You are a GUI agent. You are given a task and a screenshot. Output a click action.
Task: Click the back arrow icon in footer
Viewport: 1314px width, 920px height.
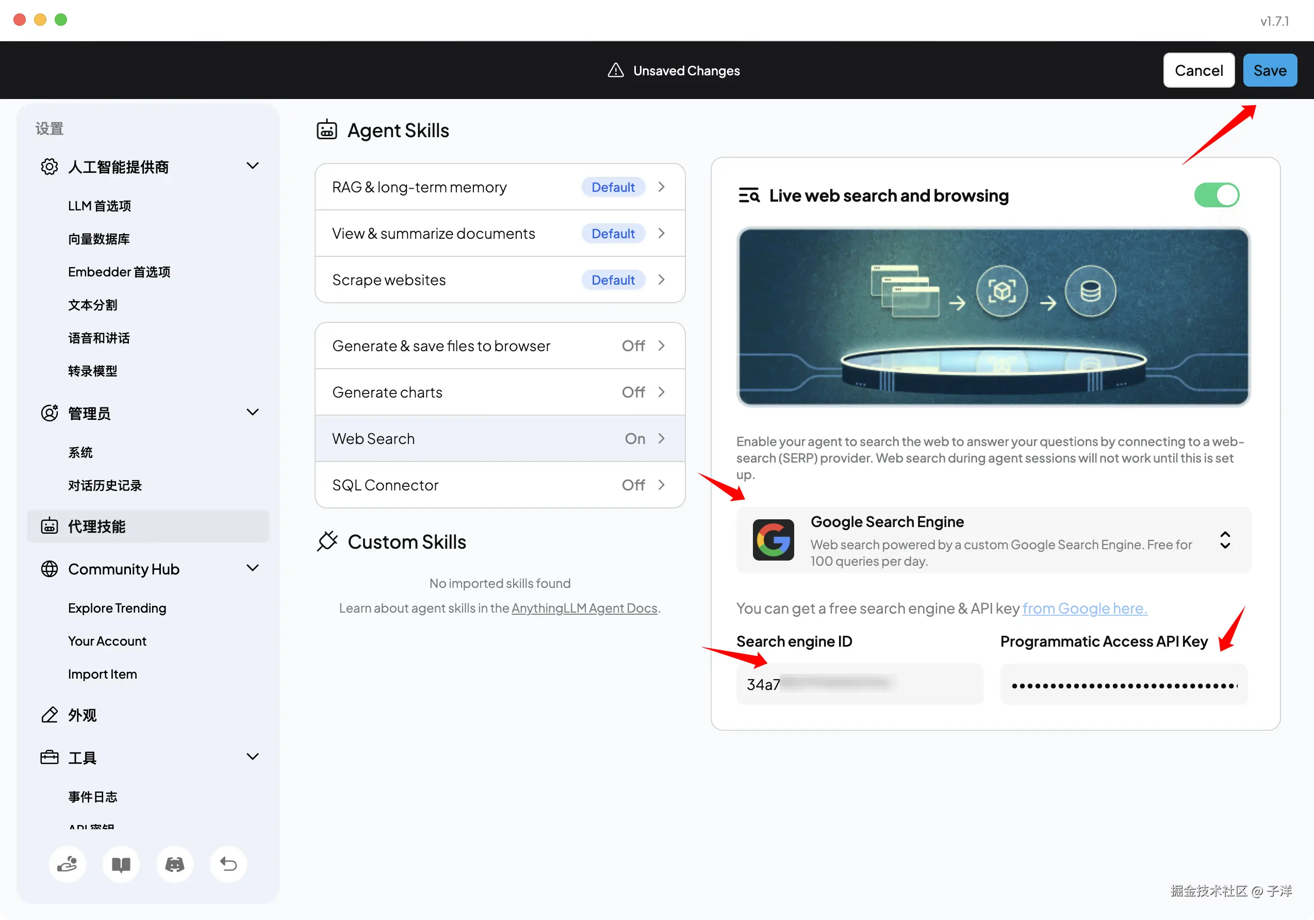coord(228,864)
